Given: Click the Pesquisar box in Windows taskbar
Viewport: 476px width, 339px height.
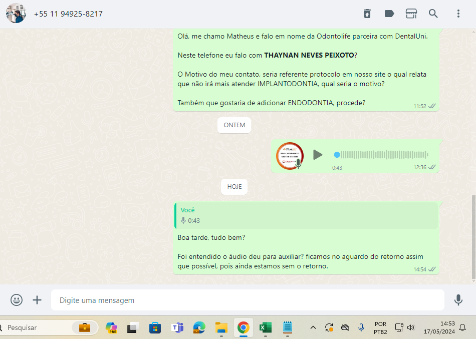Looking at the screenshot, I should pos(49,328).
